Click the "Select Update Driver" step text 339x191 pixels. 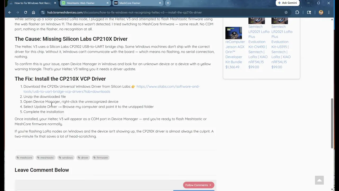[x=88, y=107]
